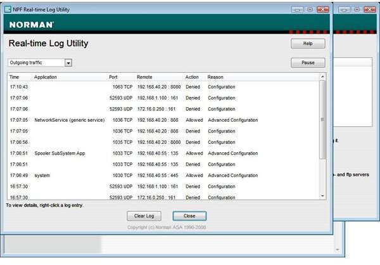Screen dimensions: 380x265
Task: Close the background window with red X
Action: click(x=370, y=10)
